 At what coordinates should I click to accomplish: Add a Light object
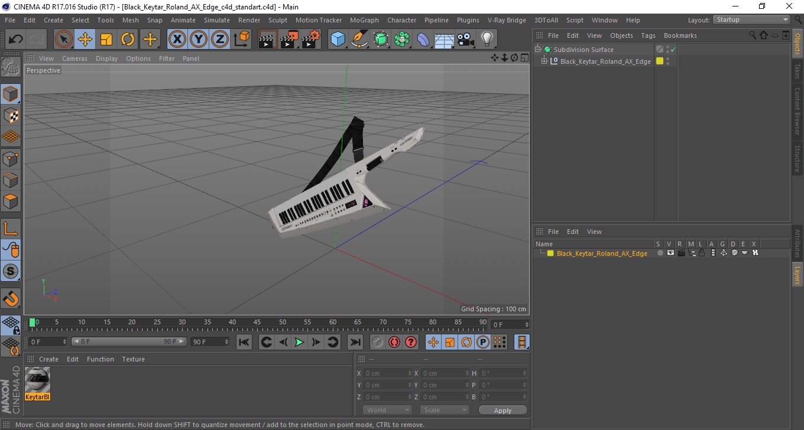[x=487, y=40]
